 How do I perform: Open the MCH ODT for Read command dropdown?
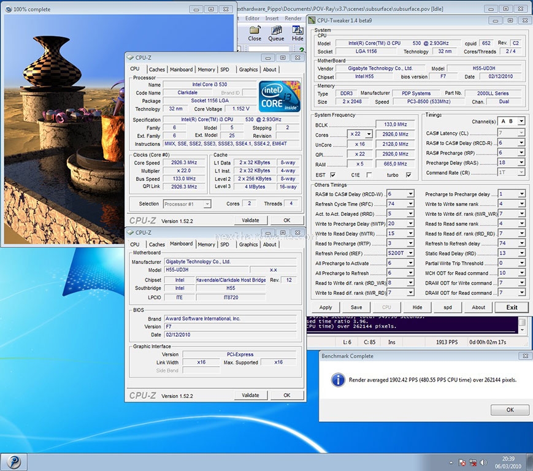[521, 272]
